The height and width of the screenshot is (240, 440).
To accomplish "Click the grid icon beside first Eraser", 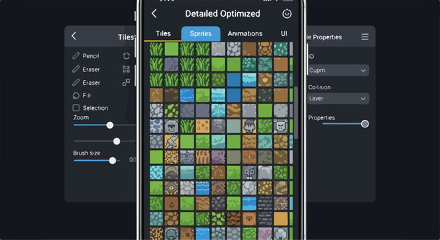I will tap(126, 69).
